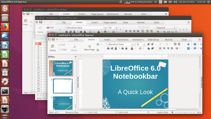Viewport: 211px width, 119px height.
Task: Expand the General number format dropdown in Calc
Action: tap(175, 28)
